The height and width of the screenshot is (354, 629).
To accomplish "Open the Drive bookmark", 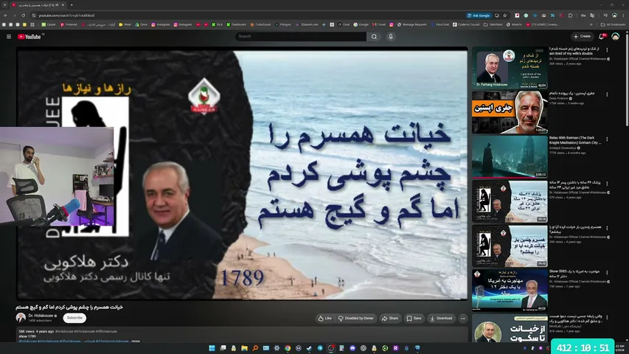I will click(142, 24).
